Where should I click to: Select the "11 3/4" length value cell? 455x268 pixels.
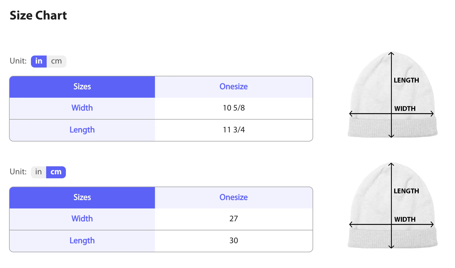click(234, 130)
